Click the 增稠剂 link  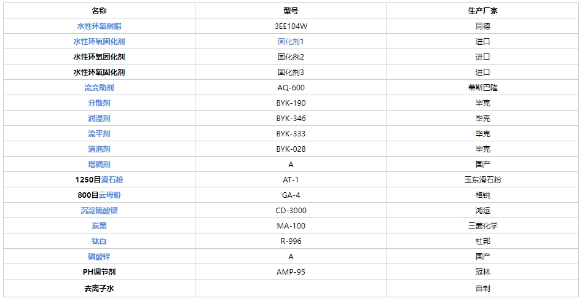[99, 164]
